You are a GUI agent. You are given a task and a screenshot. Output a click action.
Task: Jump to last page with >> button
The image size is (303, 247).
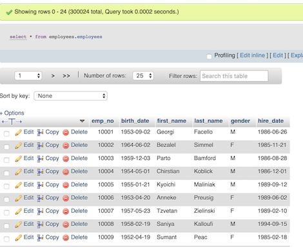click(66, 76)
